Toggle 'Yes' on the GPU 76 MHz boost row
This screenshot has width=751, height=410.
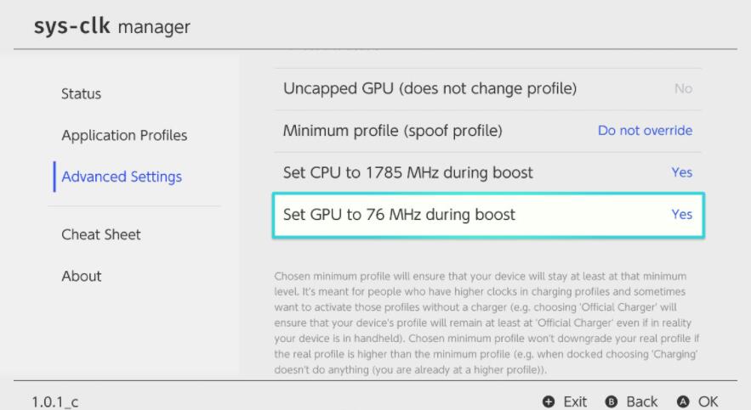point(681,215)
